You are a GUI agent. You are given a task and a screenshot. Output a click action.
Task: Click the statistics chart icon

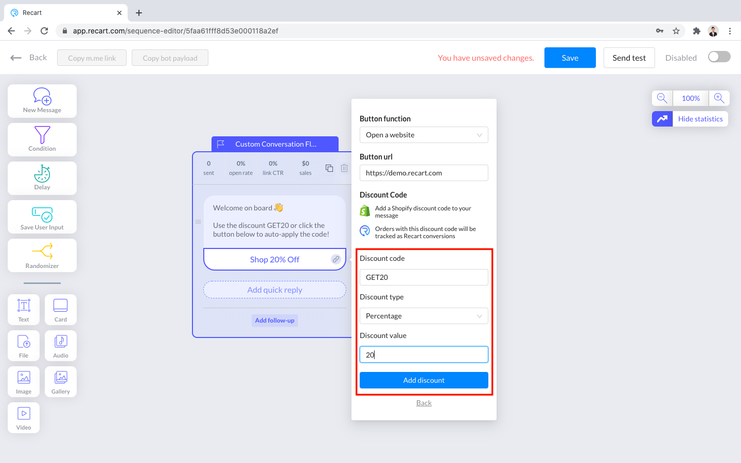tap(662, 119)
